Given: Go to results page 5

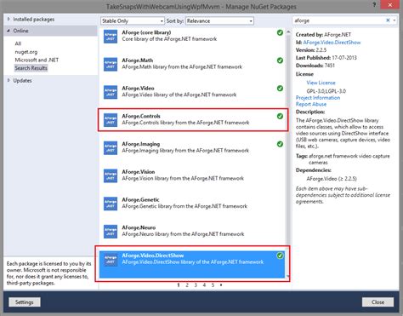Looking at the screenshot, I should (x=213, y=285).
